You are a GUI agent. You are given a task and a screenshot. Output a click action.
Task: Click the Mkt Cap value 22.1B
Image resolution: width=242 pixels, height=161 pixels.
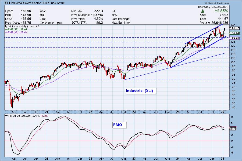(x=98, y=11)
